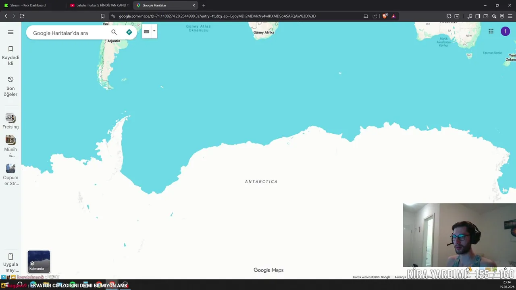
Task: Click the Arjantin map label
Action: 114,41
